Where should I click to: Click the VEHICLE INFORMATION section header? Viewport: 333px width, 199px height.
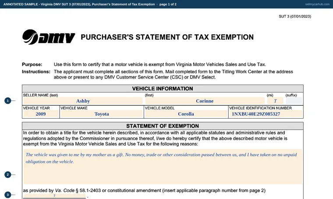click(x=163, y=89)
